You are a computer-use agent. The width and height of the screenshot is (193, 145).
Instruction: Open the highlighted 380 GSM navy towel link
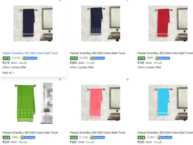(x=30, y=53)
